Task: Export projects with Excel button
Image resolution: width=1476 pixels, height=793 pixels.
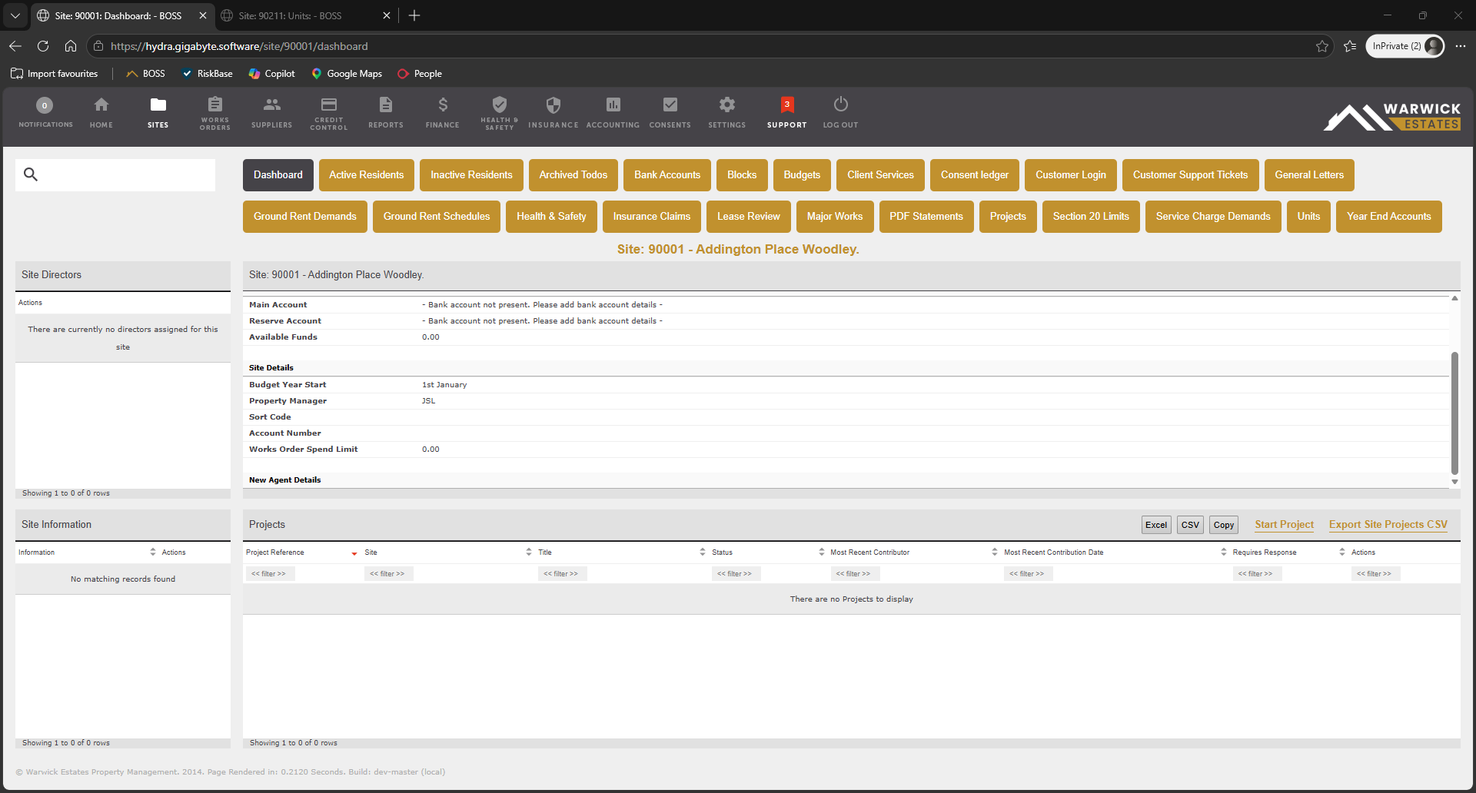Action: pos(1156,525)
